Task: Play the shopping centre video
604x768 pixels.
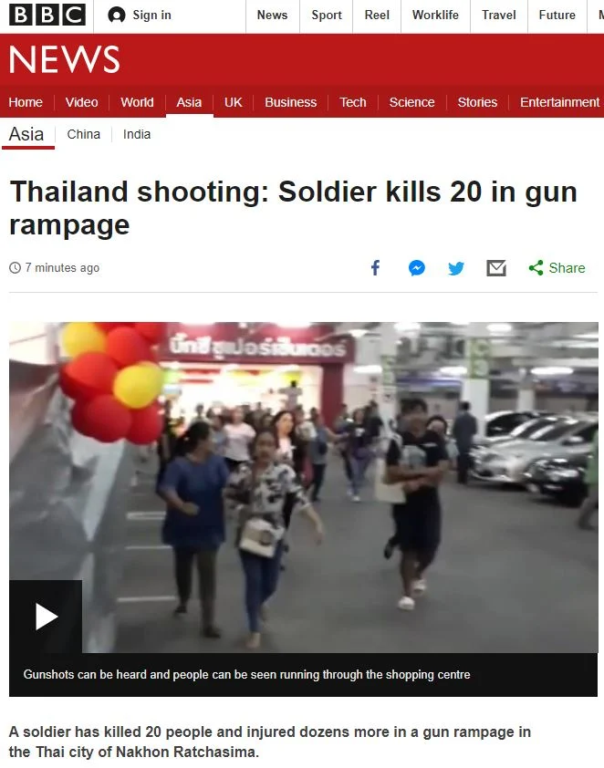Action: click(46, 617)
